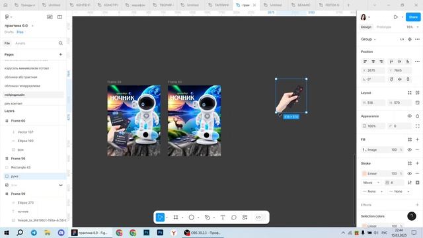Open the code view icon near Group

tap(402, 39)
